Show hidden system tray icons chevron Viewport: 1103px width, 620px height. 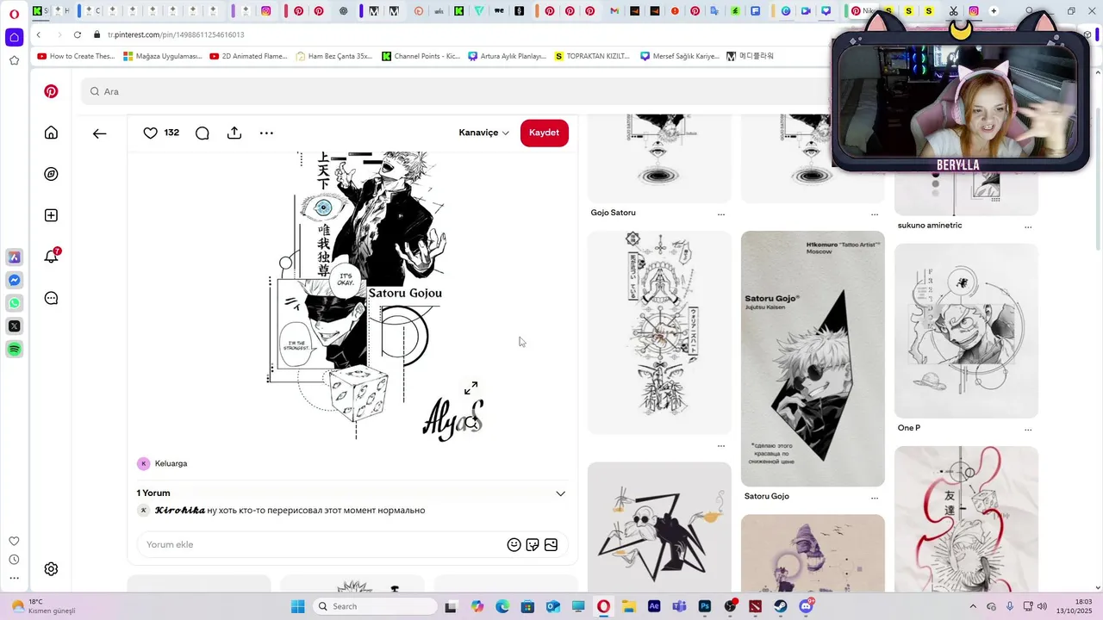click(x=973, y=606)
